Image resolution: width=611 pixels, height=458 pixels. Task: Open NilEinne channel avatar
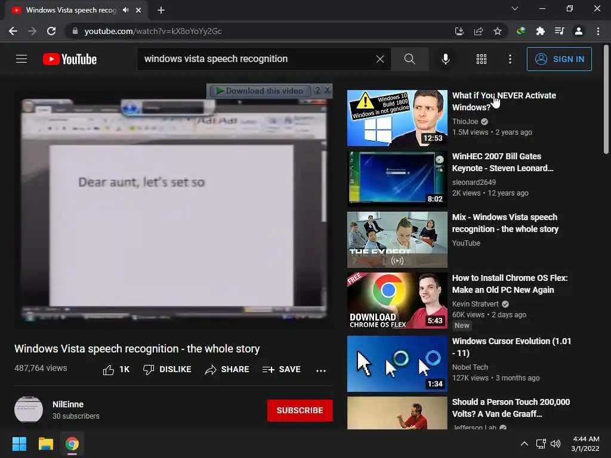[x=29, y=410]
